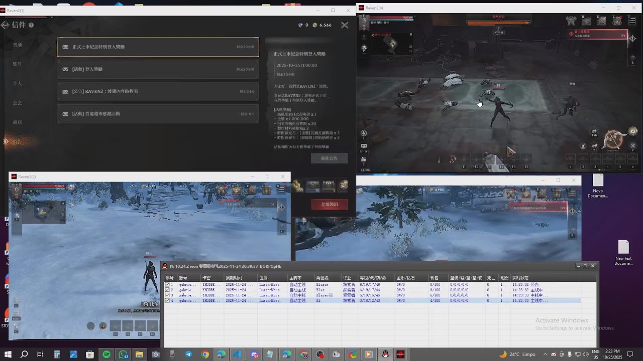This screenshot has width=643, height=361.
Task: Open Telegram from the taskbar
Action: (188, 354)
